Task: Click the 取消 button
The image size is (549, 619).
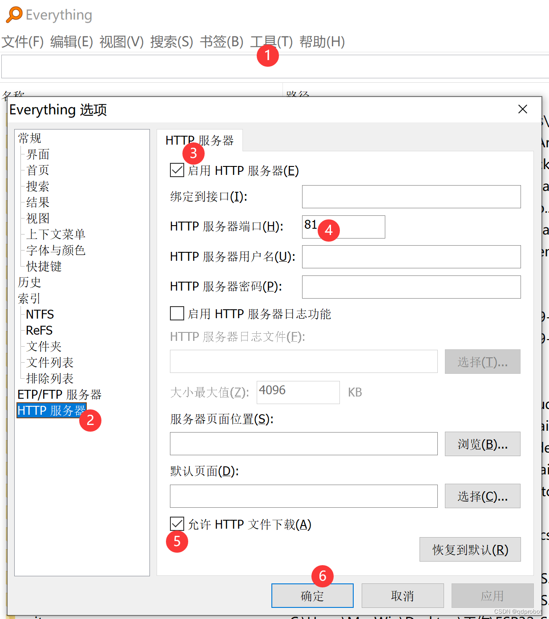Action: 402,595
